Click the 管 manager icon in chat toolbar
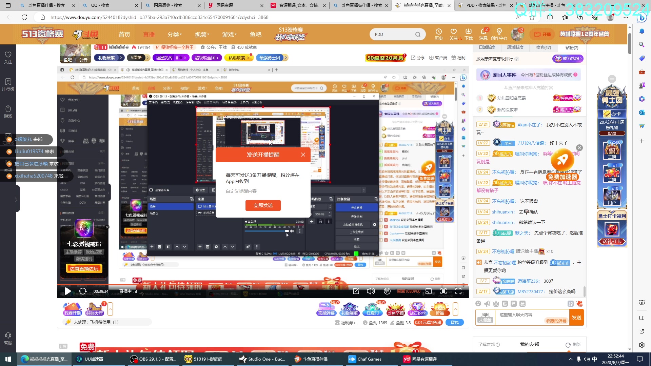The image size is (651, 366). pyautogui.click(x=514, y=304)
